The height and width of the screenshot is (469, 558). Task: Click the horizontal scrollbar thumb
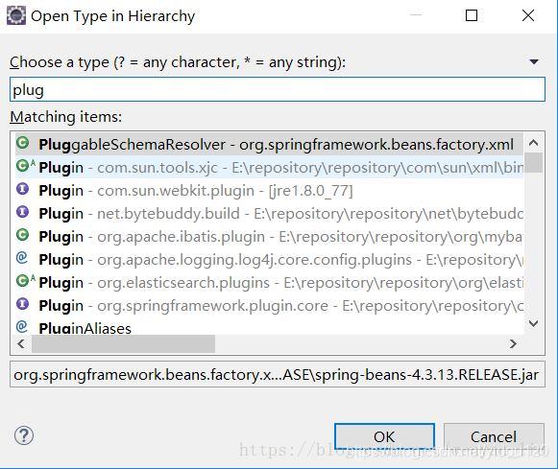(123, 344)
